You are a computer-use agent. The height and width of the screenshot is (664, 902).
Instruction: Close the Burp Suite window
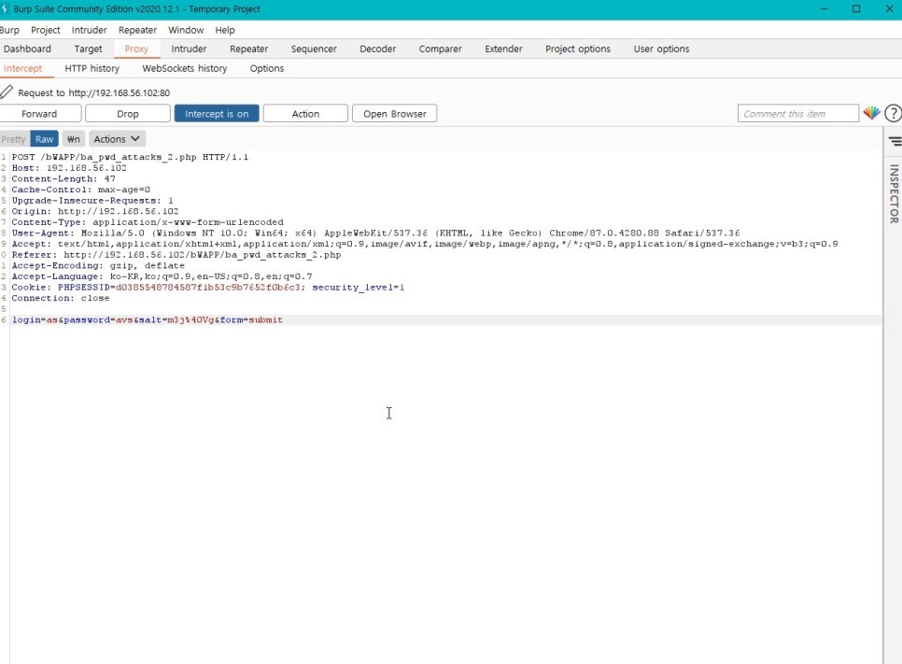coord(889,8)
